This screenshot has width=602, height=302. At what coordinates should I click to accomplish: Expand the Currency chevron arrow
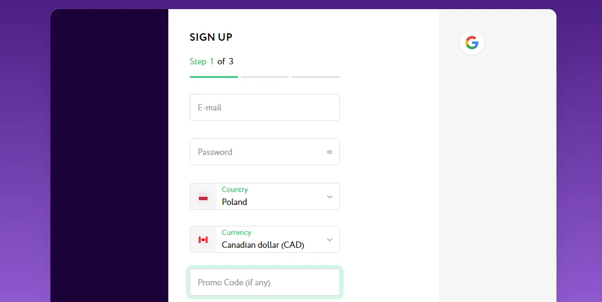click(329, 240)
